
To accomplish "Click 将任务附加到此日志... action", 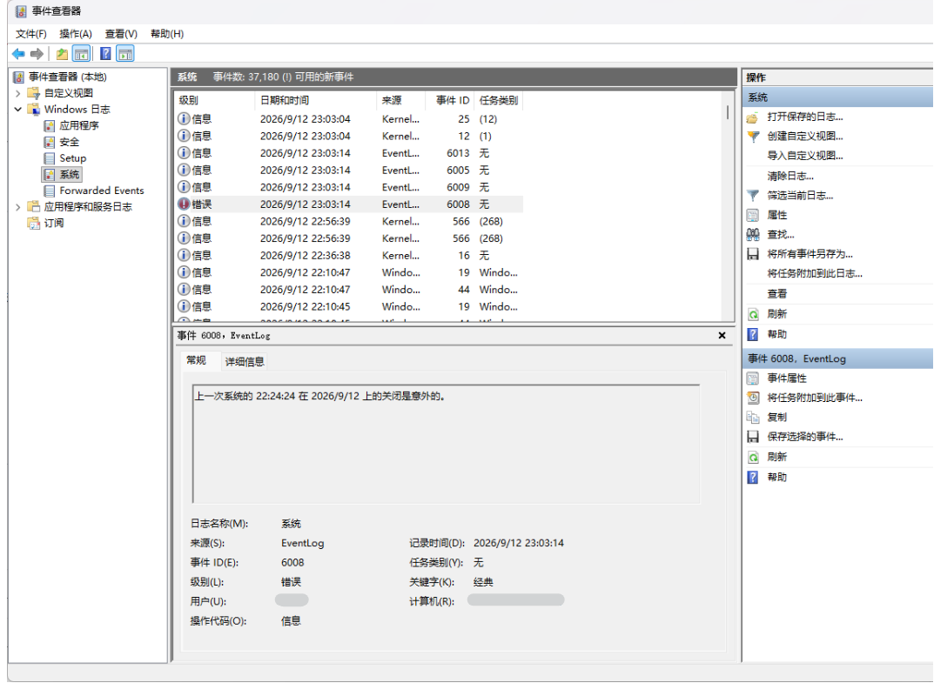I will (x=814, y=275).
